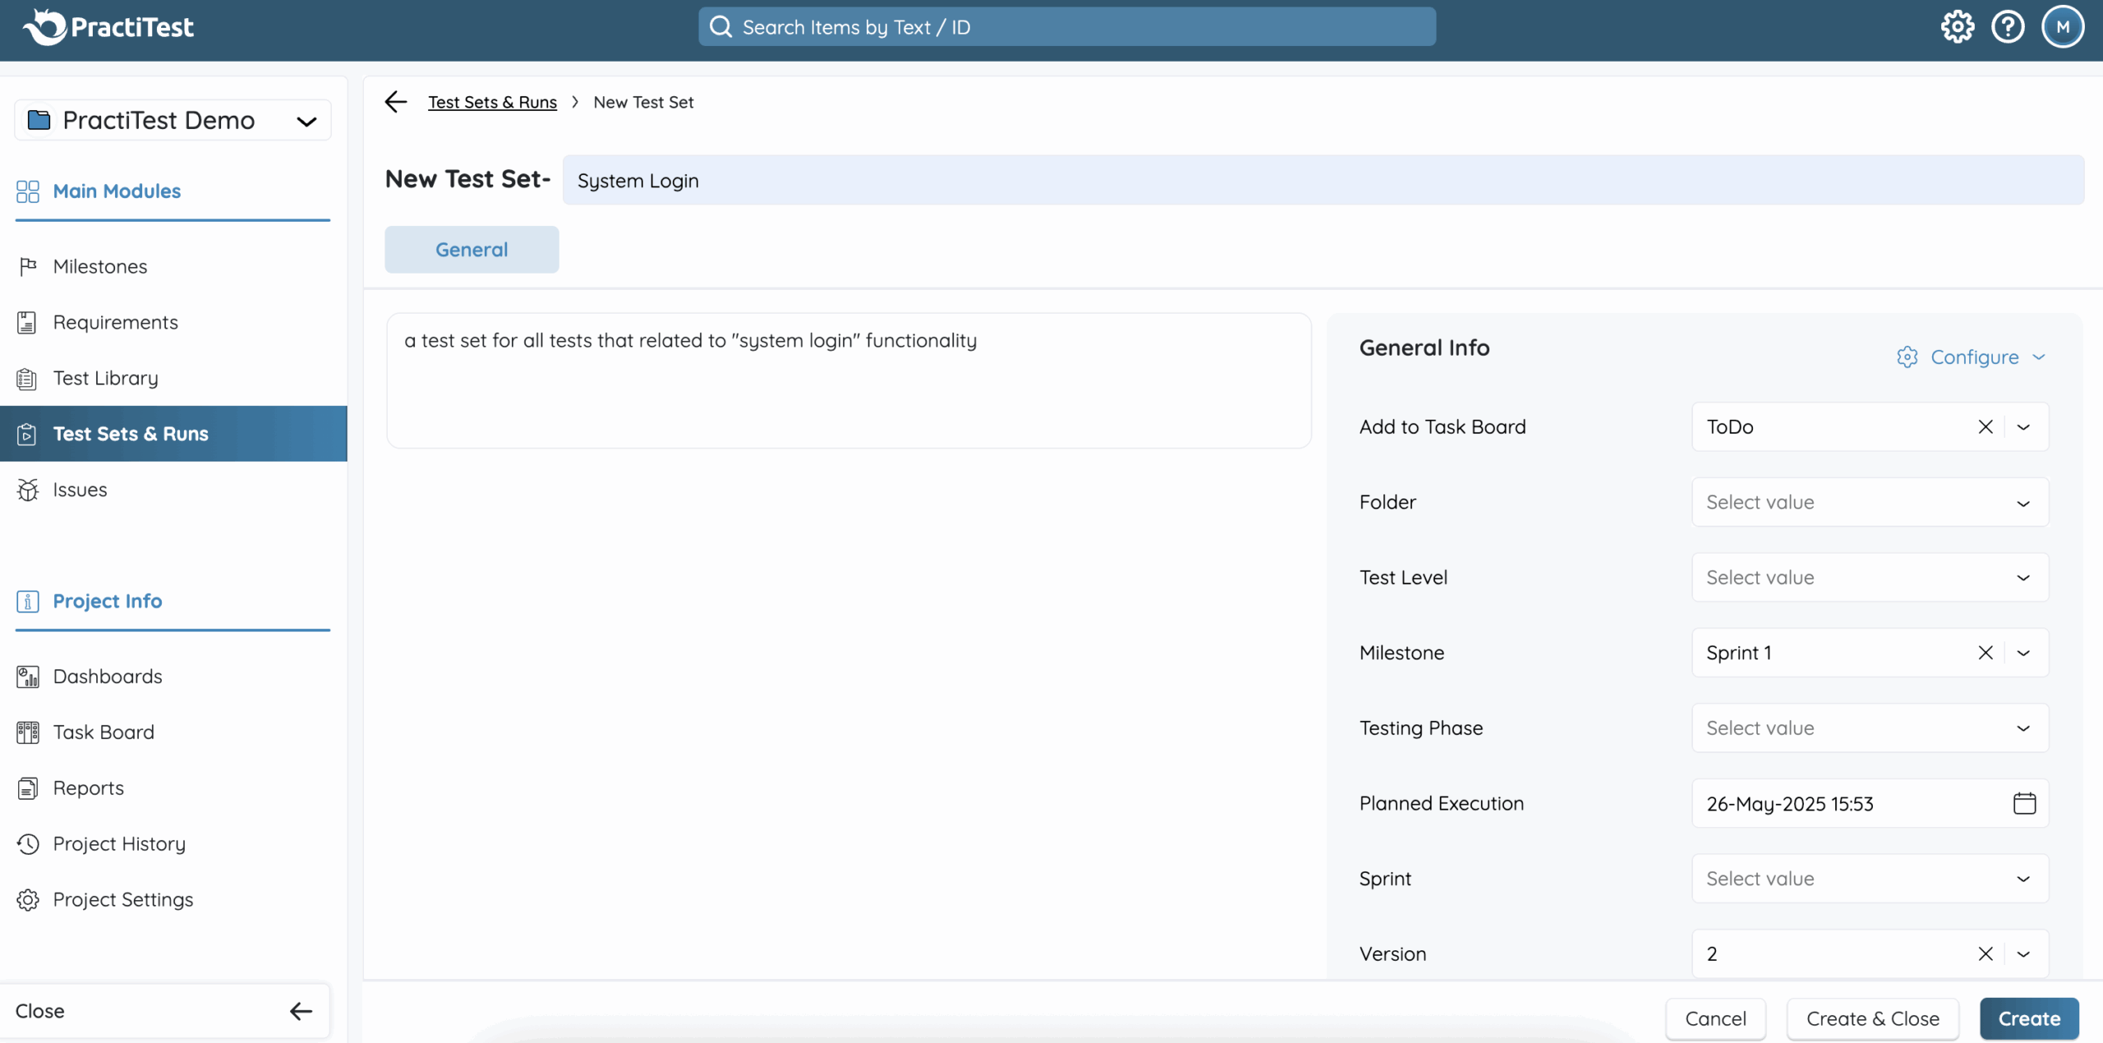Image resolution: width=2103 pixels, height=1043 pixels.
Task: Click the Requirements document icon
Action: coord(27,323)
